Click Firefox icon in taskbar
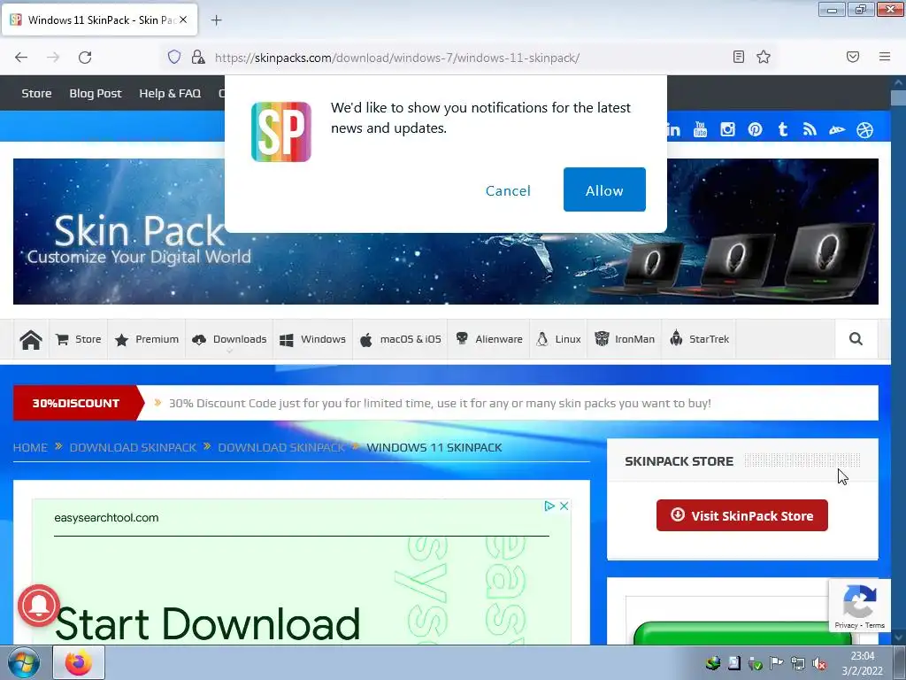 (79, 662)
